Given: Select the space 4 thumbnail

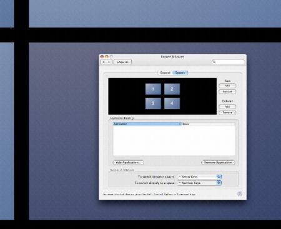Looking at the screenshot, I should pyautogui.click(x=172, y=103).
